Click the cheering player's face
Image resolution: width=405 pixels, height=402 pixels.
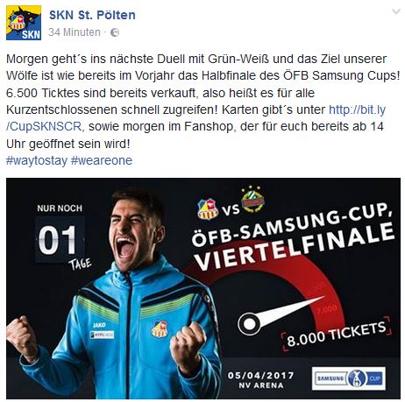click(x=134, y=230)
